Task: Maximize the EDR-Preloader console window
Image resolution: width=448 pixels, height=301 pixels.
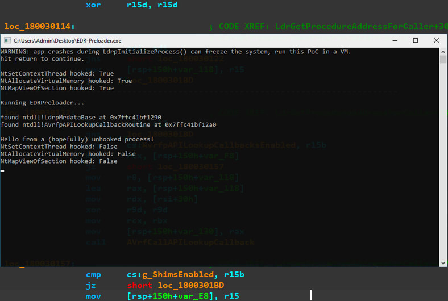Action: click(x=416, y=40)
